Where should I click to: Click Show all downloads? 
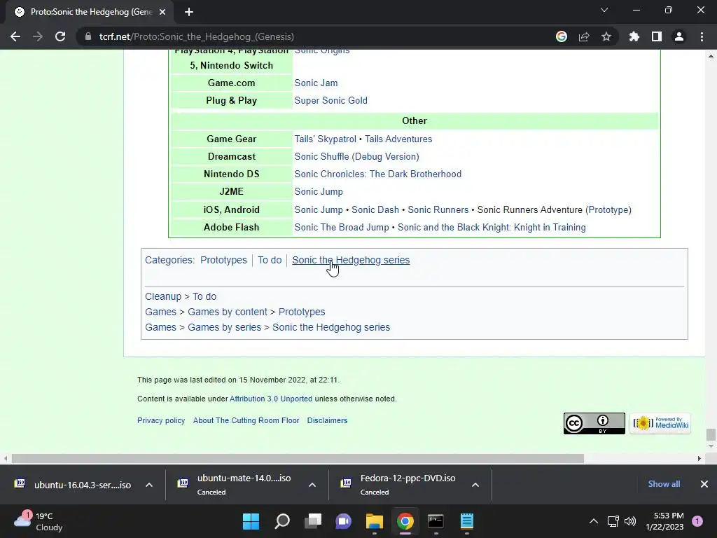tap(664, 484)
